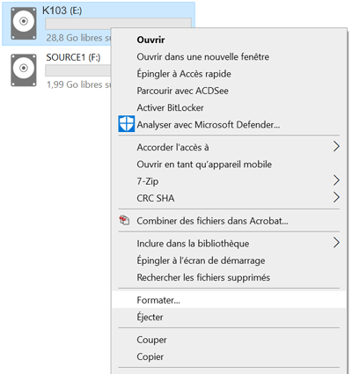Viewport: 352px width, 374px height.
Task: Expand Inclure dans la bibliothèque submenu arrow
Action: [336, 243]
